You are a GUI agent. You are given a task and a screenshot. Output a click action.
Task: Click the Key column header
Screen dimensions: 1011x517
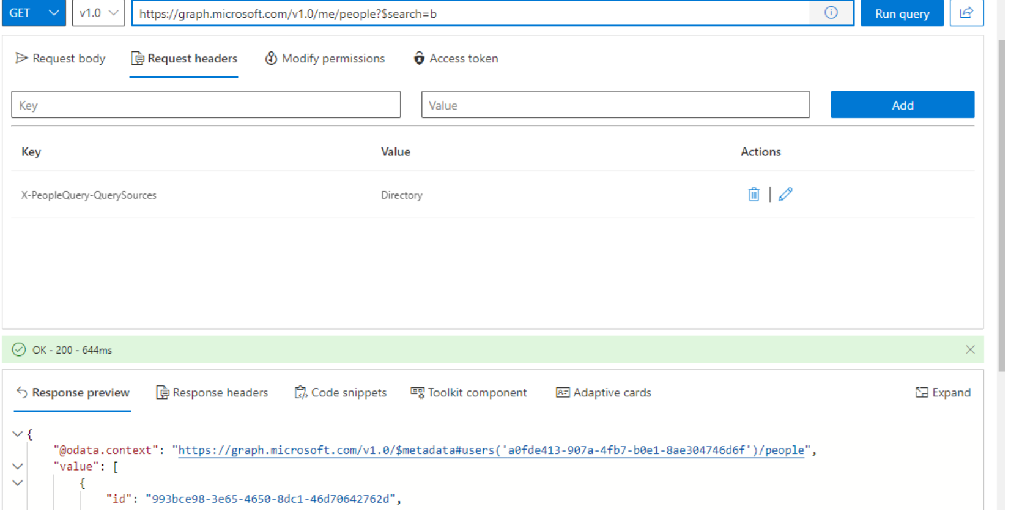[x=31, y=152]
